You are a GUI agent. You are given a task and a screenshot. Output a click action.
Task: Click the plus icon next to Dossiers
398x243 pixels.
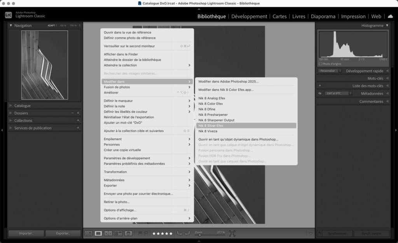point(78,113)
